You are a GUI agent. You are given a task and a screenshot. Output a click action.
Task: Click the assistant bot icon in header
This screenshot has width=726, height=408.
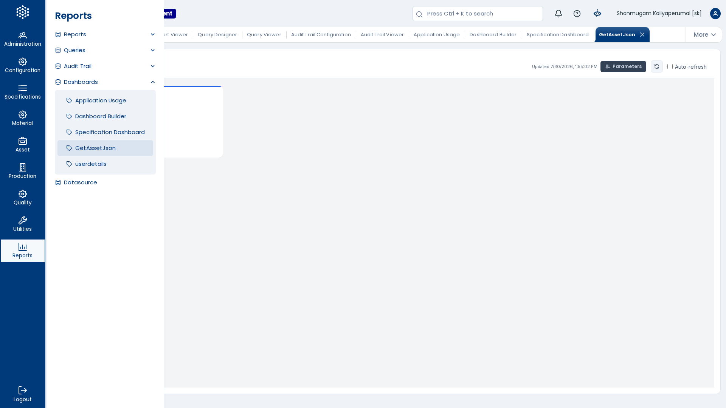point(597,14)
